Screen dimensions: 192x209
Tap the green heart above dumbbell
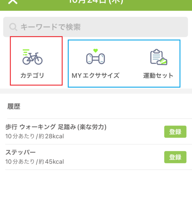tap(96, 51)
